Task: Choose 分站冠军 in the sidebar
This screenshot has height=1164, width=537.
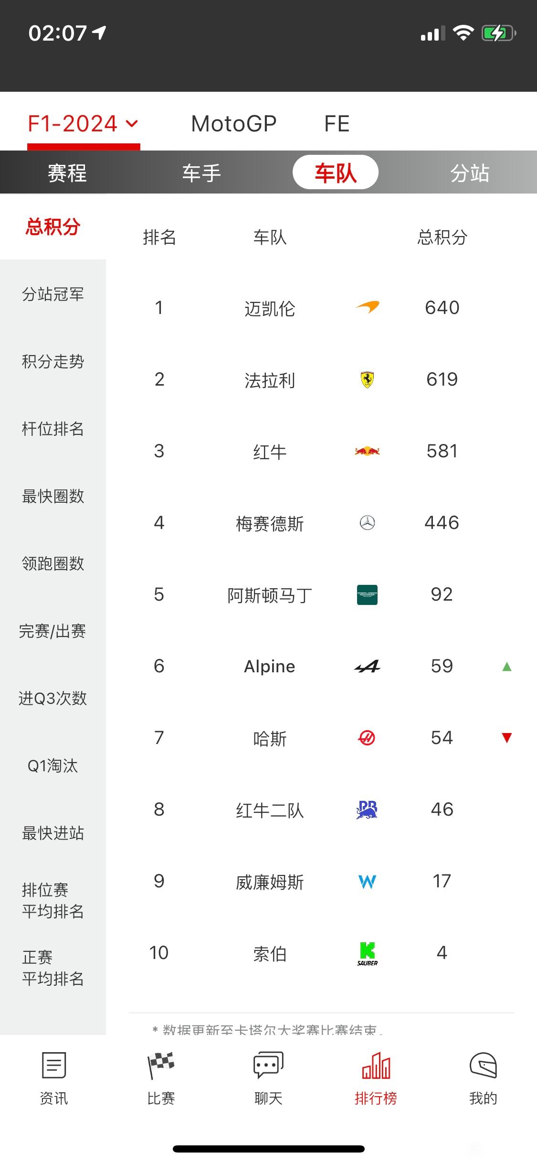Action: pos(53,294)
